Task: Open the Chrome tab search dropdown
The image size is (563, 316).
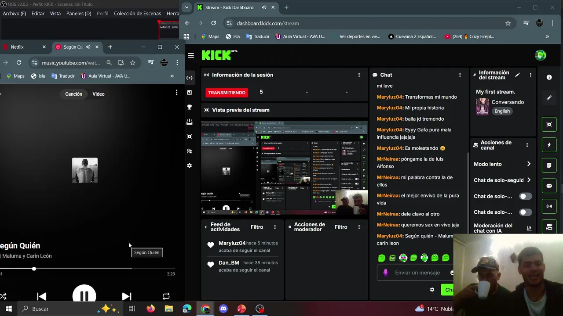Action: 187,7
